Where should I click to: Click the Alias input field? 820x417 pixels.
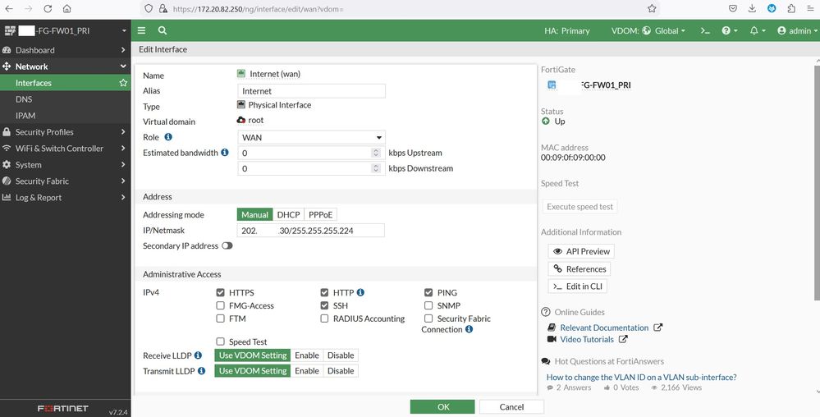click(311, 91)
